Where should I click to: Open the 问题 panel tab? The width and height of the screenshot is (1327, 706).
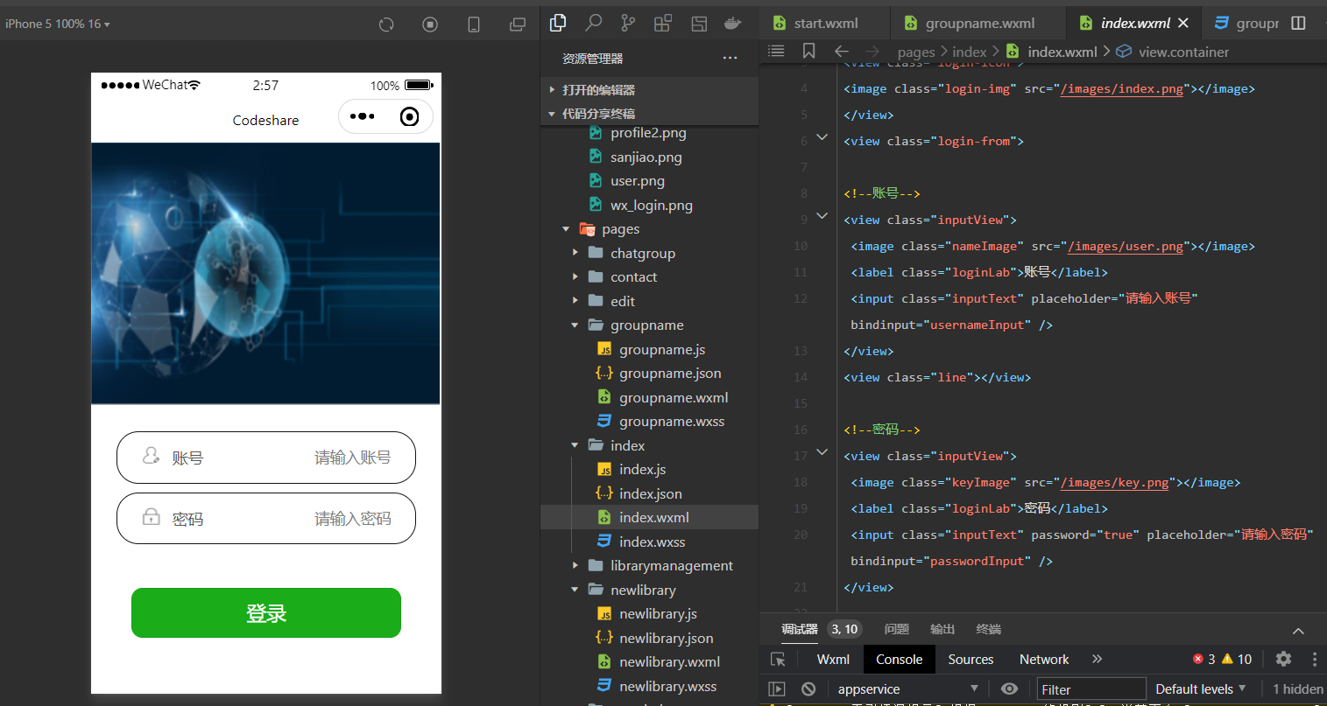896,629
